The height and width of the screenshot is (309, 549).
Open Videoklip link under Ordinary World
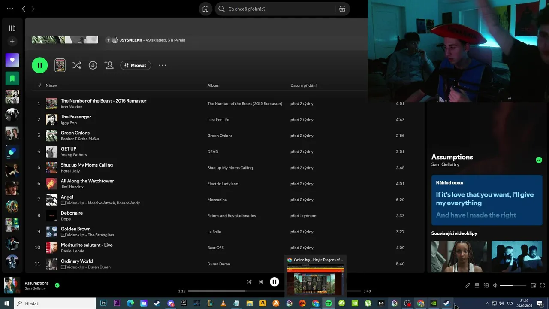click(x=72, y=267)
